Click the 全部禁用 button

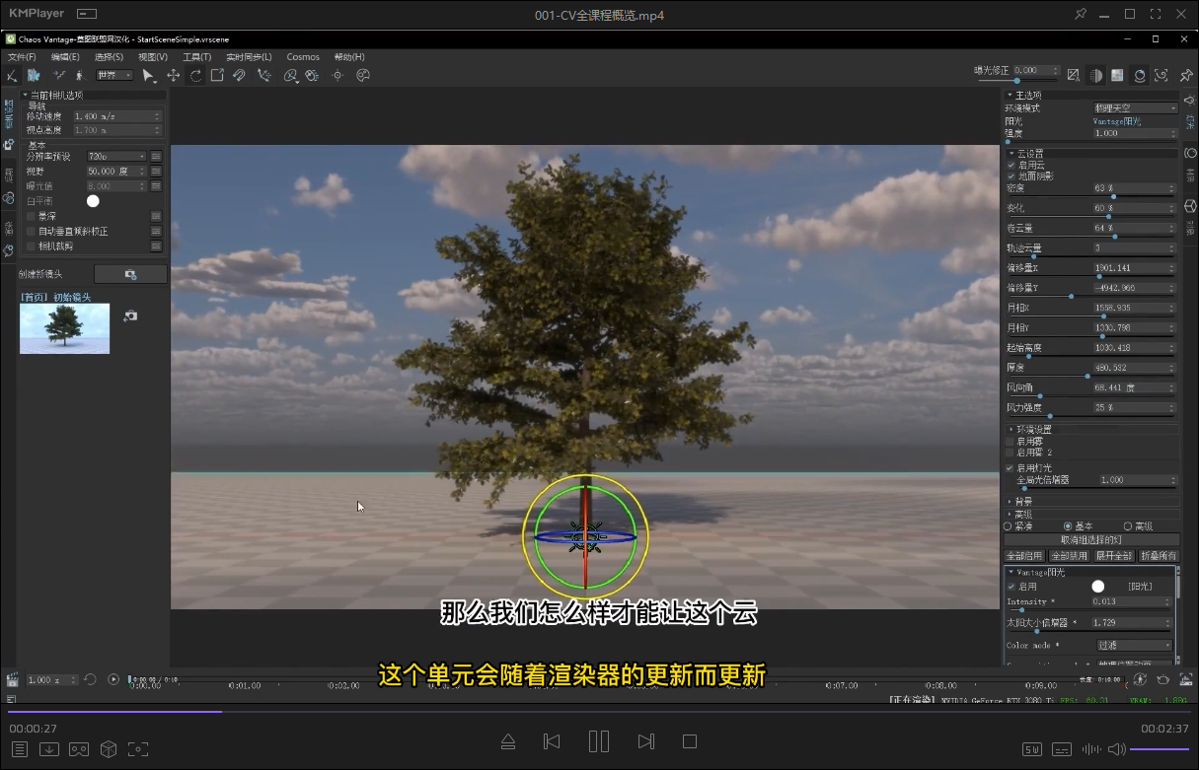coord(1069,556)
